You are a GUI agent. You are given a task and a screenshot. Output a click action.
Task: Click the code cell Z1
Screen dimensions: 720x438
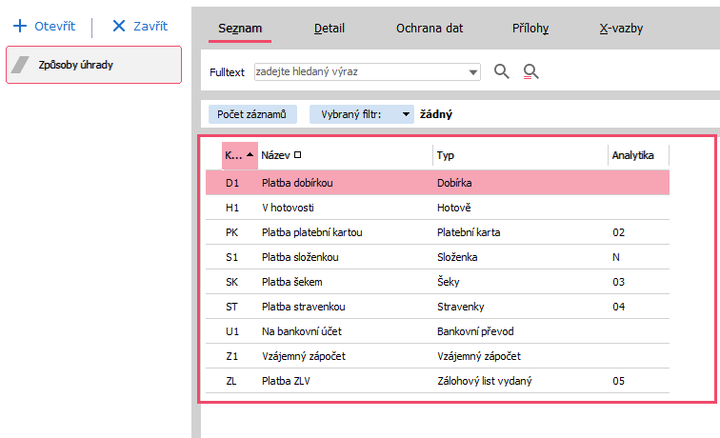click(x=231, y=356)
